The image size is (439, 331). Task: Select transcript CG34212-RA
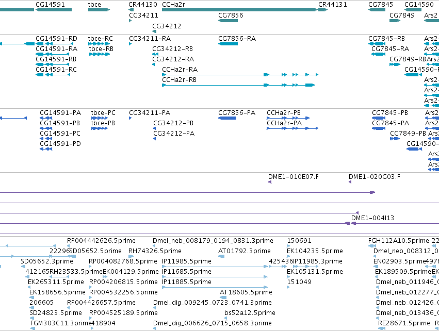(173, 59)
